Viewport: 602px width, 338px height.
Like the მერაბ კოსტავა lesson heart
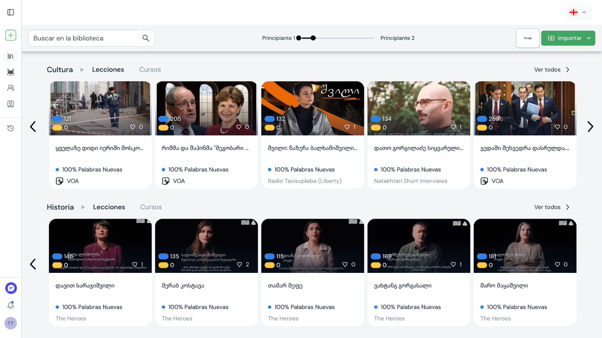click(x=240, y=264)
